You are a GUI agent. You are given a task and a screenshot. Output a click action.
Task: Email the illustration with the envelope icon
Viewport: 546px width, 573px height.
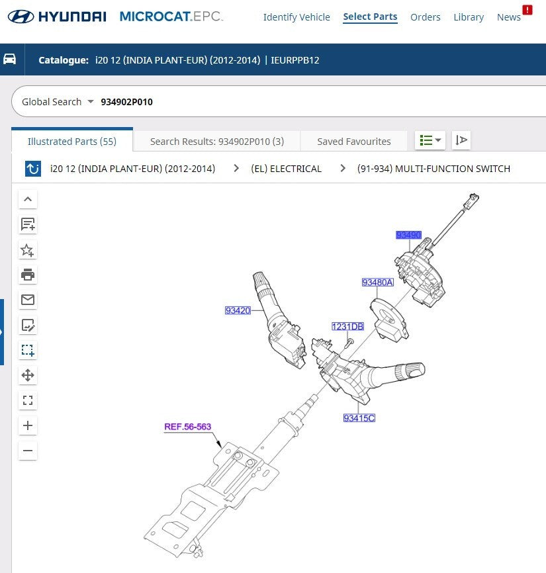(x=28, y=300)
